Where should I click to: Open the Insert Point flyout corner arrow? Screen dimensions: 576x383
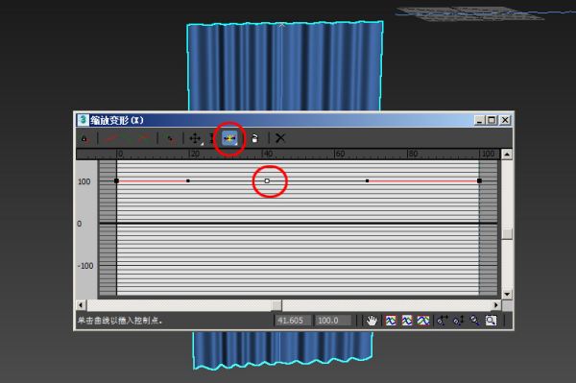click(x=236, y=144)
